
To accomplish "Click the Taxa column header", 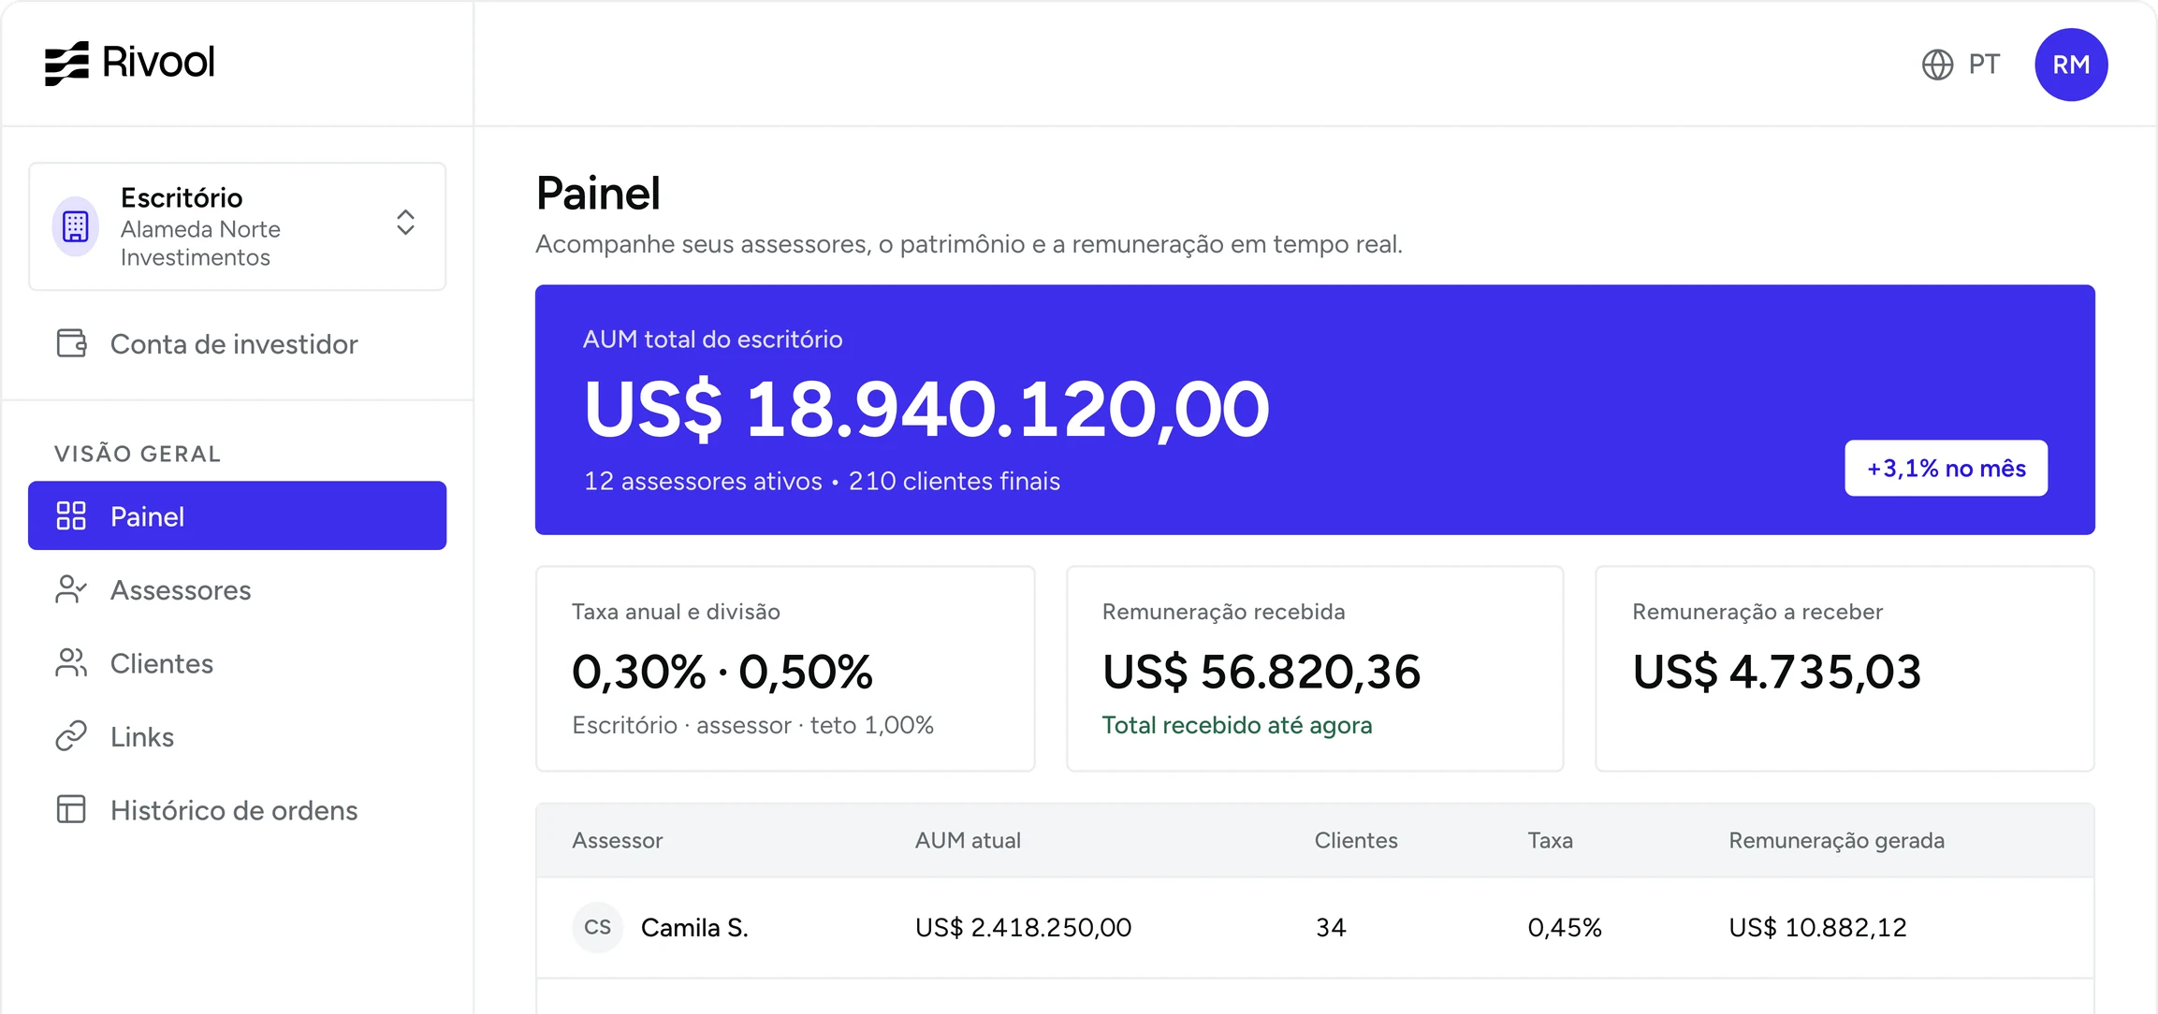I will 1551,841.
